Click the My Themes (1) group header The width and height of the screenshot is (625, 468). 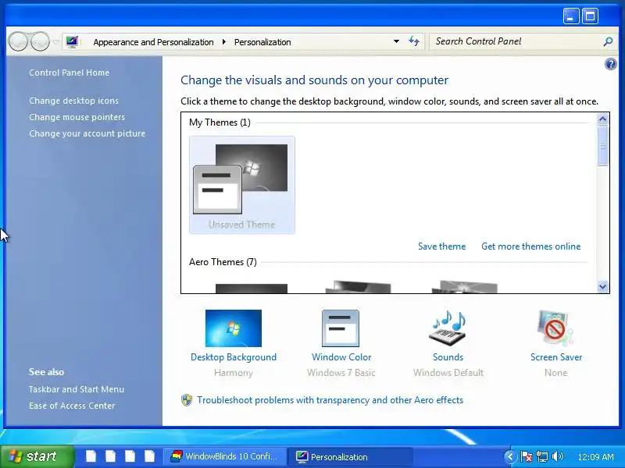220,122
